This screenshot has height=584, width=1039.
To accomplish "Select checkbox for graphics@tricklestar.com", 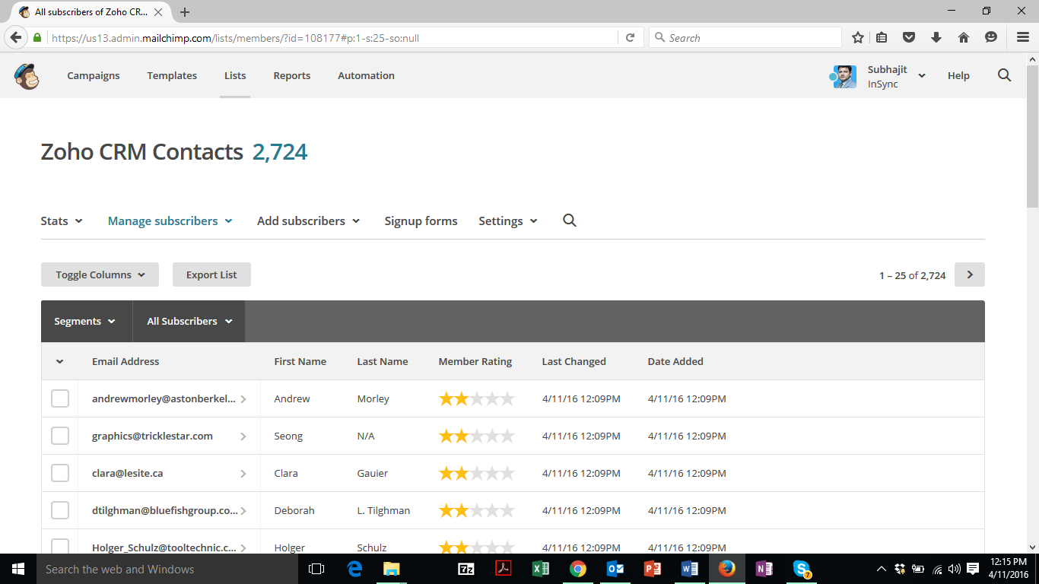I will [x=60, y=436].
